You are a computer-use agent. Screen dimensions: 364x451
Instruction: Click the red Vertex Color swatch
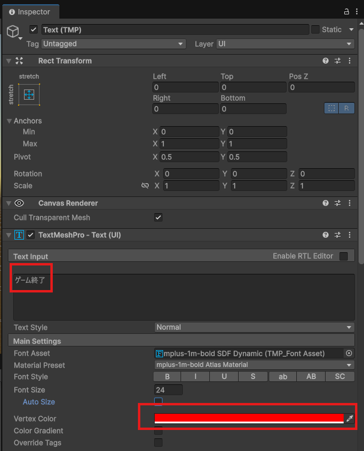click(248, 418)
